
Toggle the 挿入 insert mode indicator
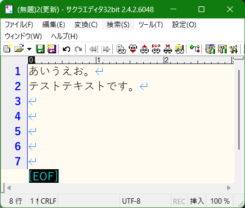197,201
